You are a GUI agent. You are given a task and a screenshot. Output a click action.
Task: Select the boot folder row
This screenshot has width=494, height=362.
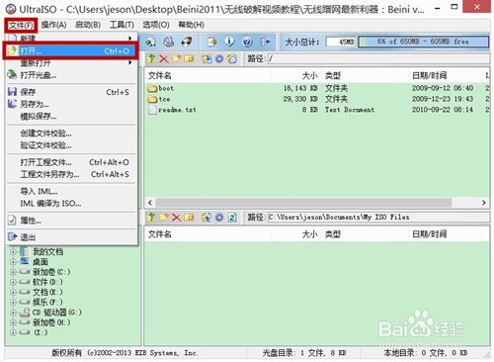(317, 88)
